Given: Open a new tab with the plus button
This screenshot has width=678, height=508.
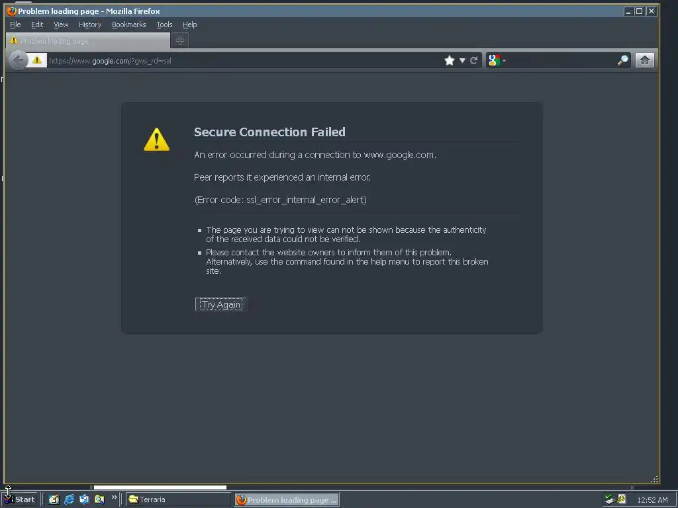Looking at the screenshot, I should click(180, 40).
